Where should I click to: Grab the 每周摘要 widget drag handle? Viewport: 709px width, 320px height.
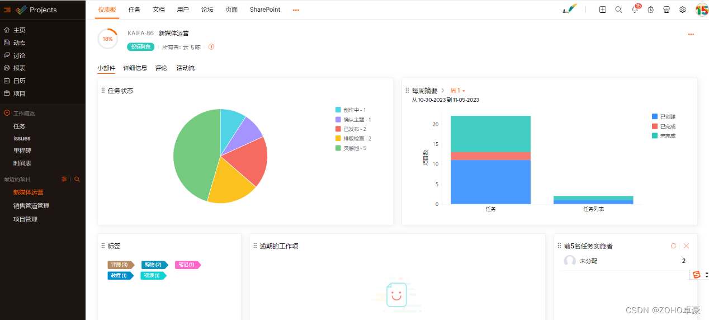[x=407, y=91]
